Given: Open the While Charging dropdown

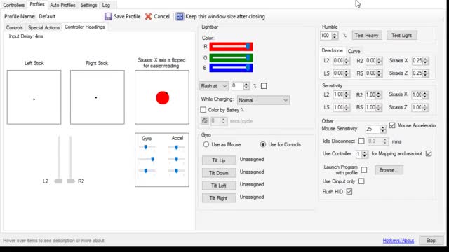Looking at the screenshot, I should pyautogui.click(x=263, y=100).
